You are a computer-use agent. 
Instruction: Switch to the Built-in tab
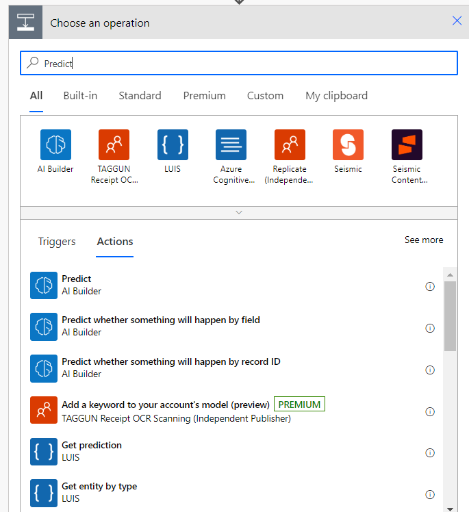pyautogui.click(x=80, y=96)
